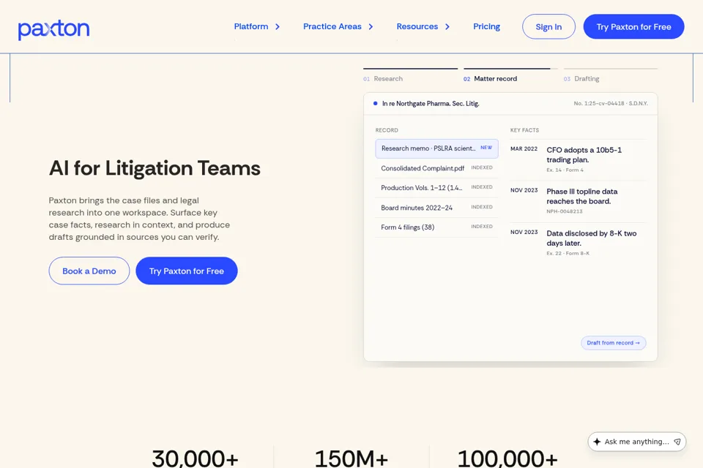Click the NPH-0048213 citation

coord(565,211)
